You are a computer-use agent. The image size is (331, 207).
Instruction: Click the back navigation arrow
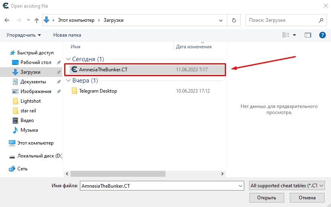coord(7,20)
